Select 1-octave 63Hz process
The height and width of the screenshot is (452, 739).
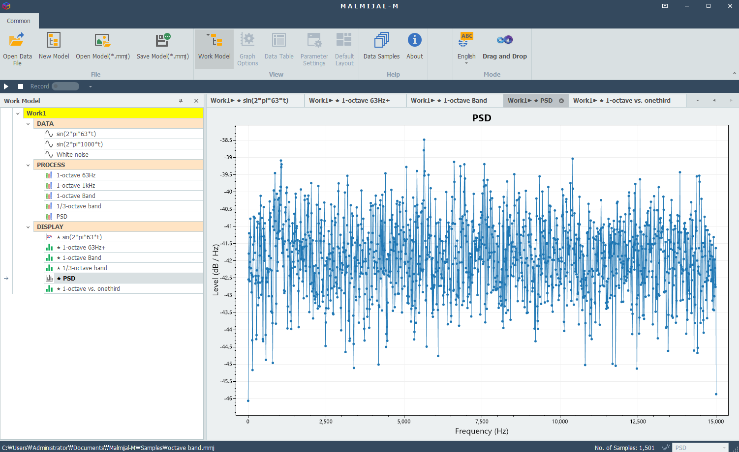click(x=123, y=175)
